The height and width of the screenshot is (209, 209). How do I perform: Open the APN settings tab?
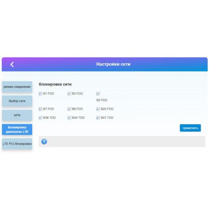(x=17, y=115)
